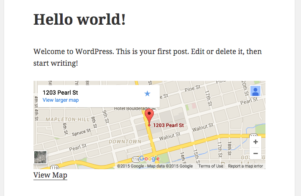Click the Hotel Boulderado lodging icon
This screenshot has width=301, height=196.
[x=153, y=109]
